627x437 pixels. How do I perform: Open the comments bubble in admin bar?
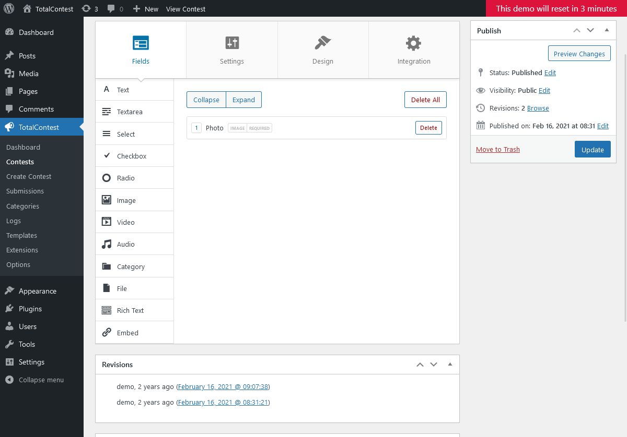click(115, 9)
